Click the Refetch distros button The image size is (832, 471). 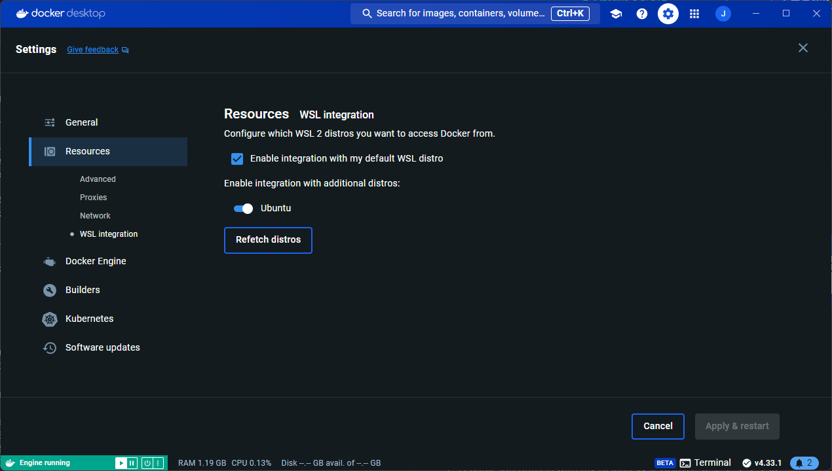pos(268,240)
